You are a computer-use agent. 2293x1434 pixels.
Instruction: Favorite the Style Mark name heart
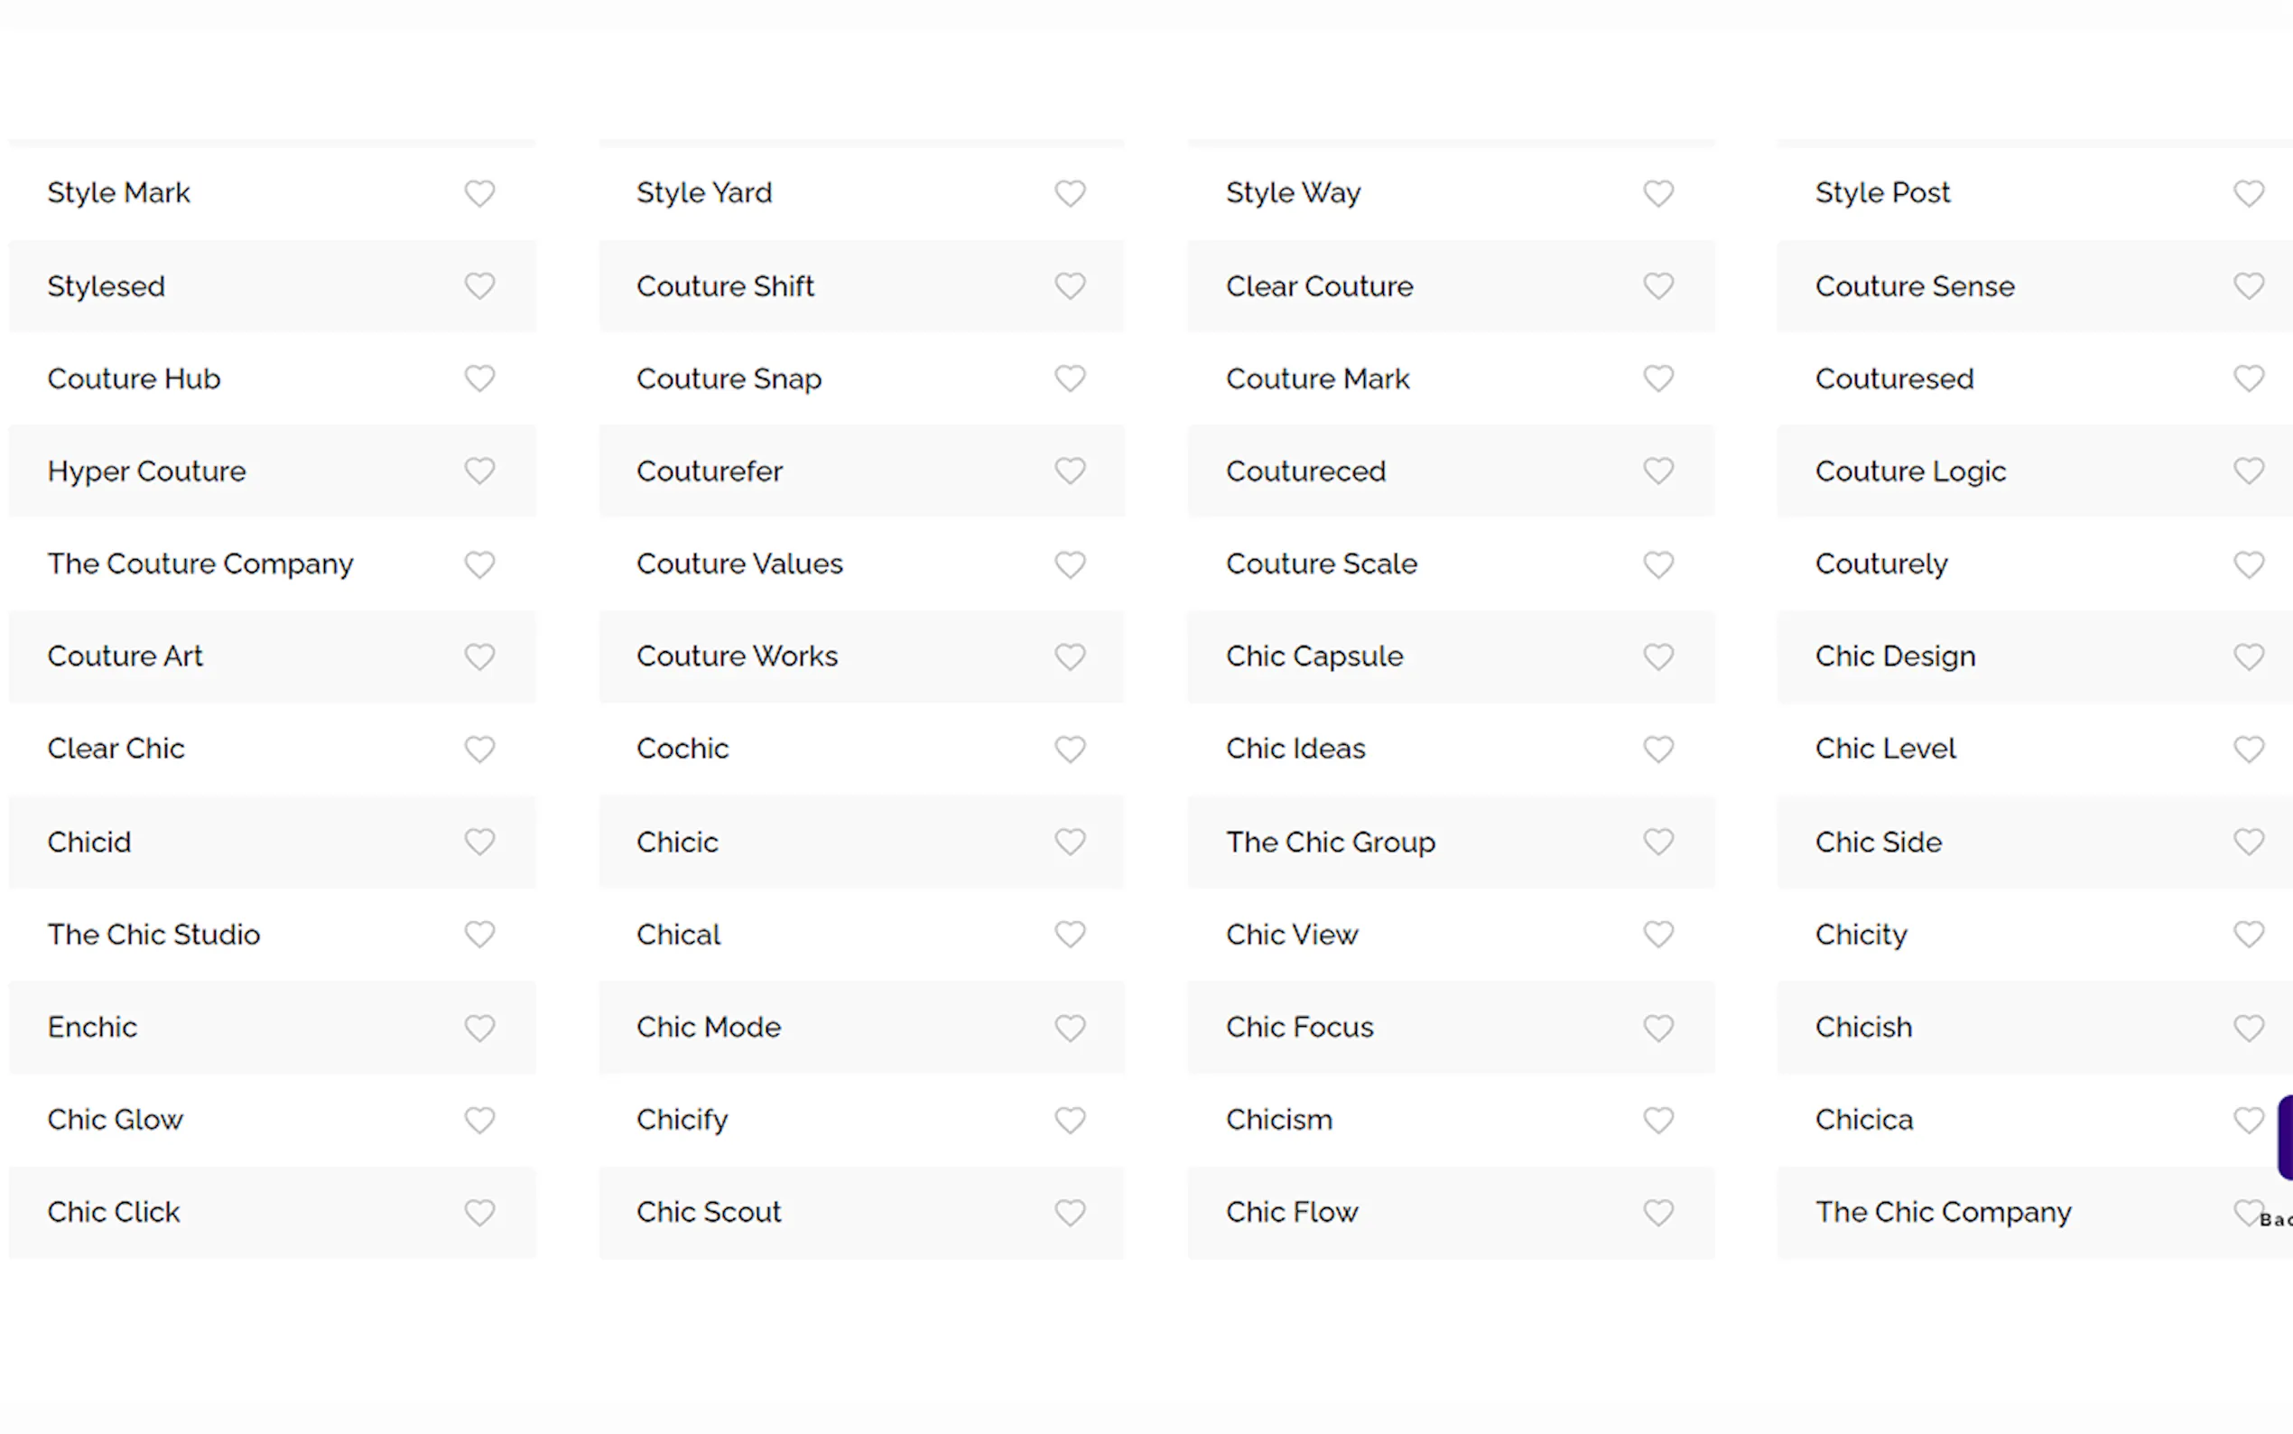point(479,193)
